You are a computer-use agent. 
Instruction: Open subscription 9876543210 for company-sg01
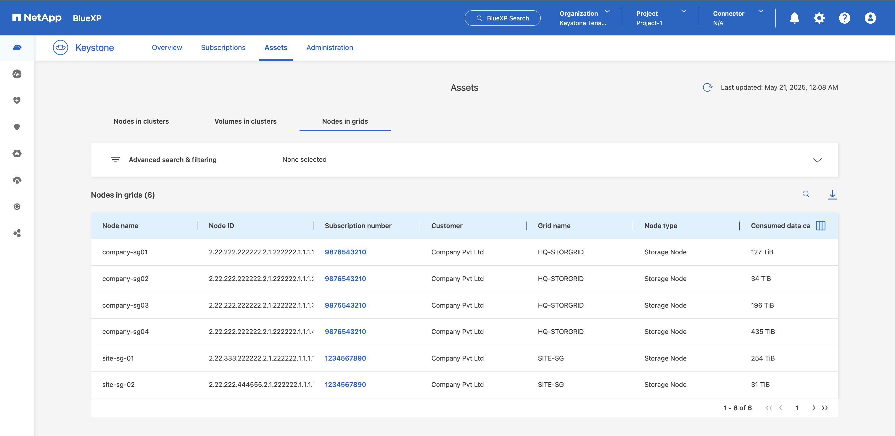pyautogui.click(x=345, y=252)
